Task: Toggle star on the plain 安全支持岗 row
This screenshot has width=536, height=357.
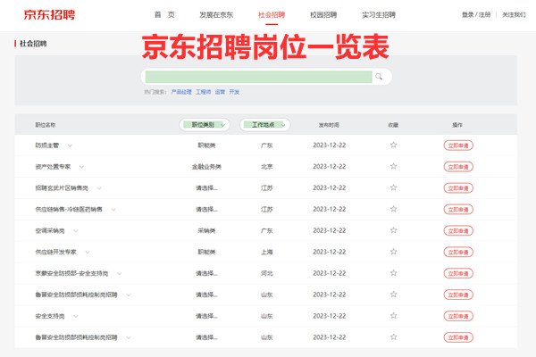Action: pyautogui.click(x=393, y=316)
